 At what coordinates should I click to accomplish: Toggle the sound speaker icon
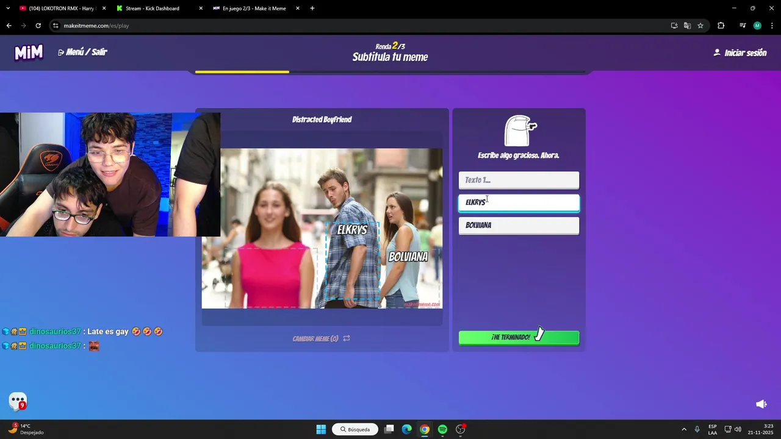pos(761,404)
